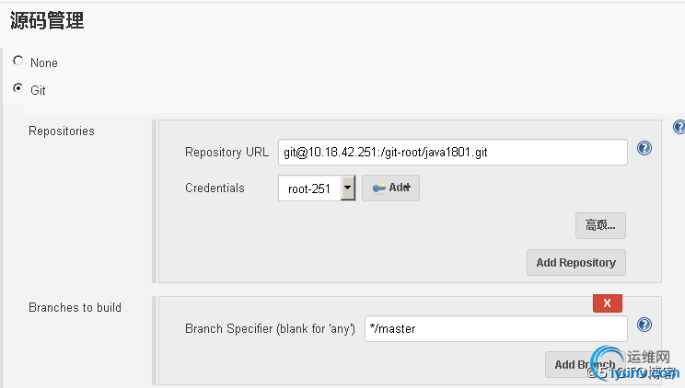This screenshot has height=388, width=685.
Task: Click the Repositories section label
Action: coord(62,131)
